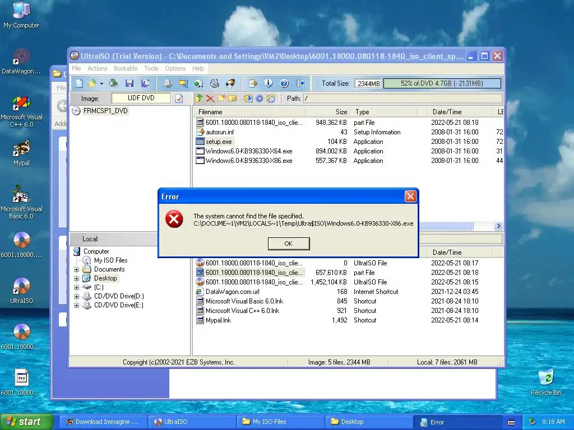Select DataWagon.com.url in local list
This screenshot has height=430, width=574.
click(x=233, y=291)
